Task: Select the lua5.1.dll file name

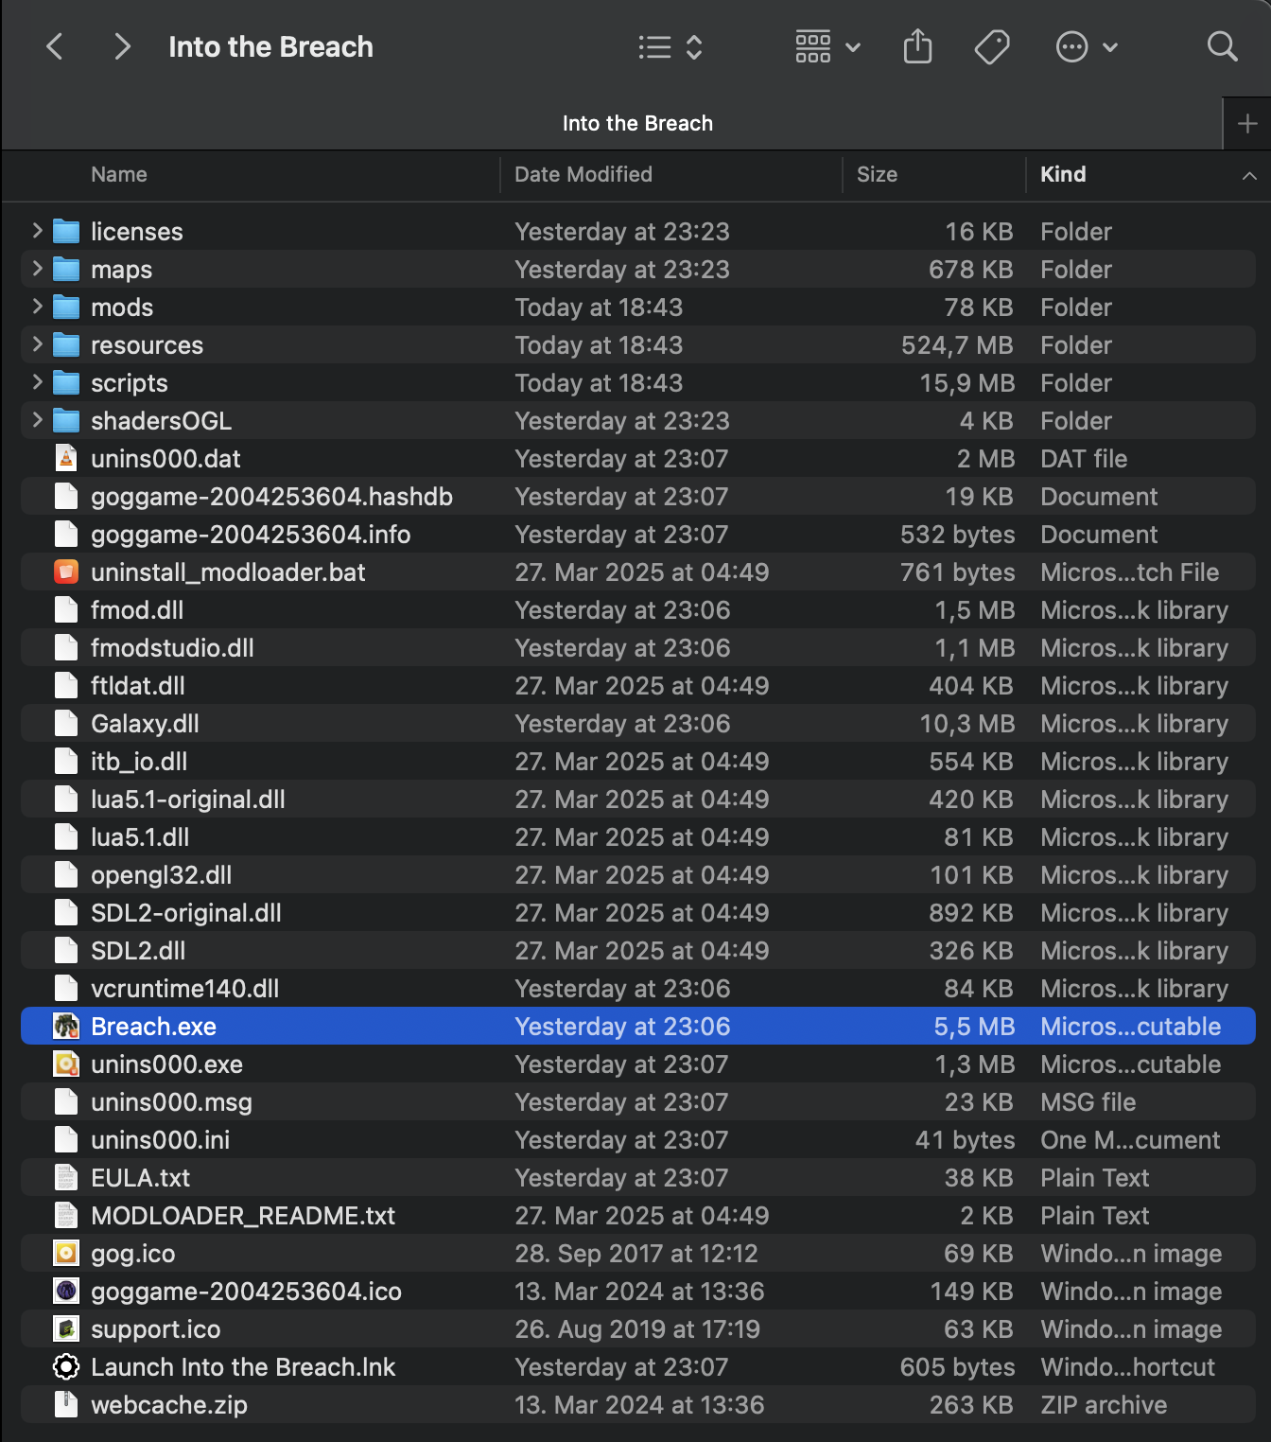Action: tap(140, 836)
